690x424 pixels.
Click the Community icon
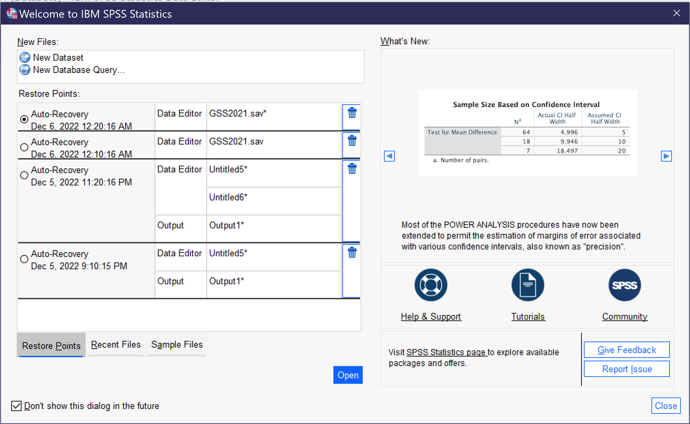tap(624, 285)
